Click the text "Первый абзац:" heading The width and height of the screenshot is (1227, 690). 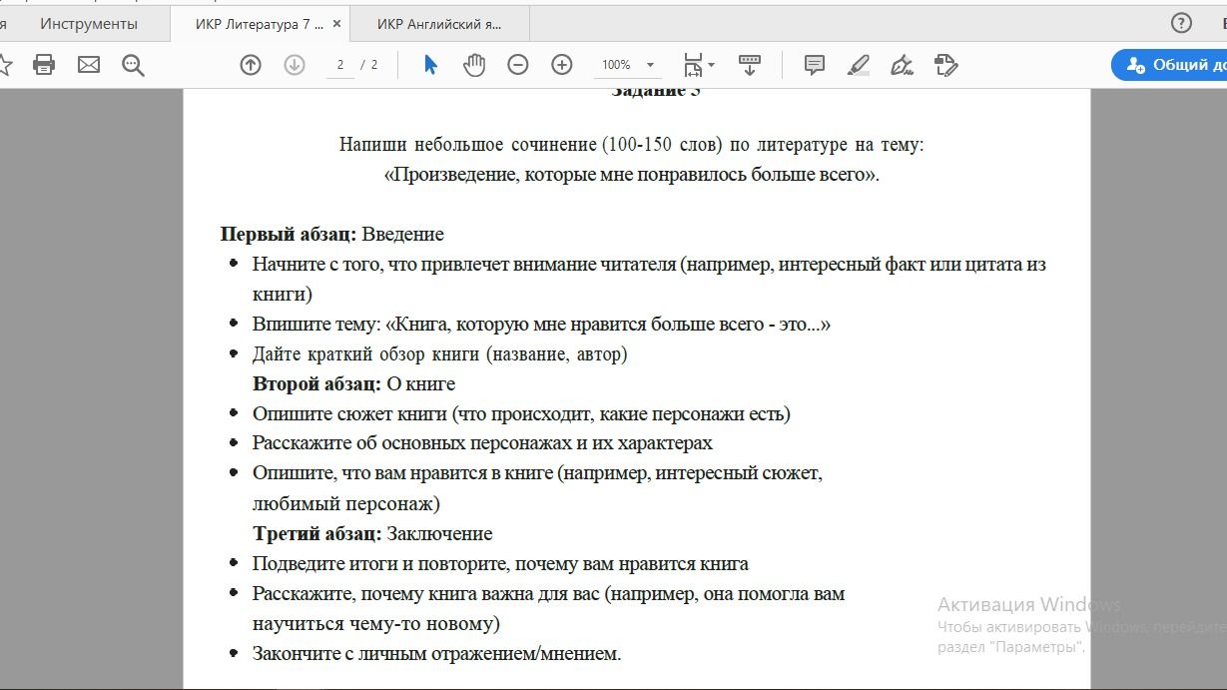point(289,235)
